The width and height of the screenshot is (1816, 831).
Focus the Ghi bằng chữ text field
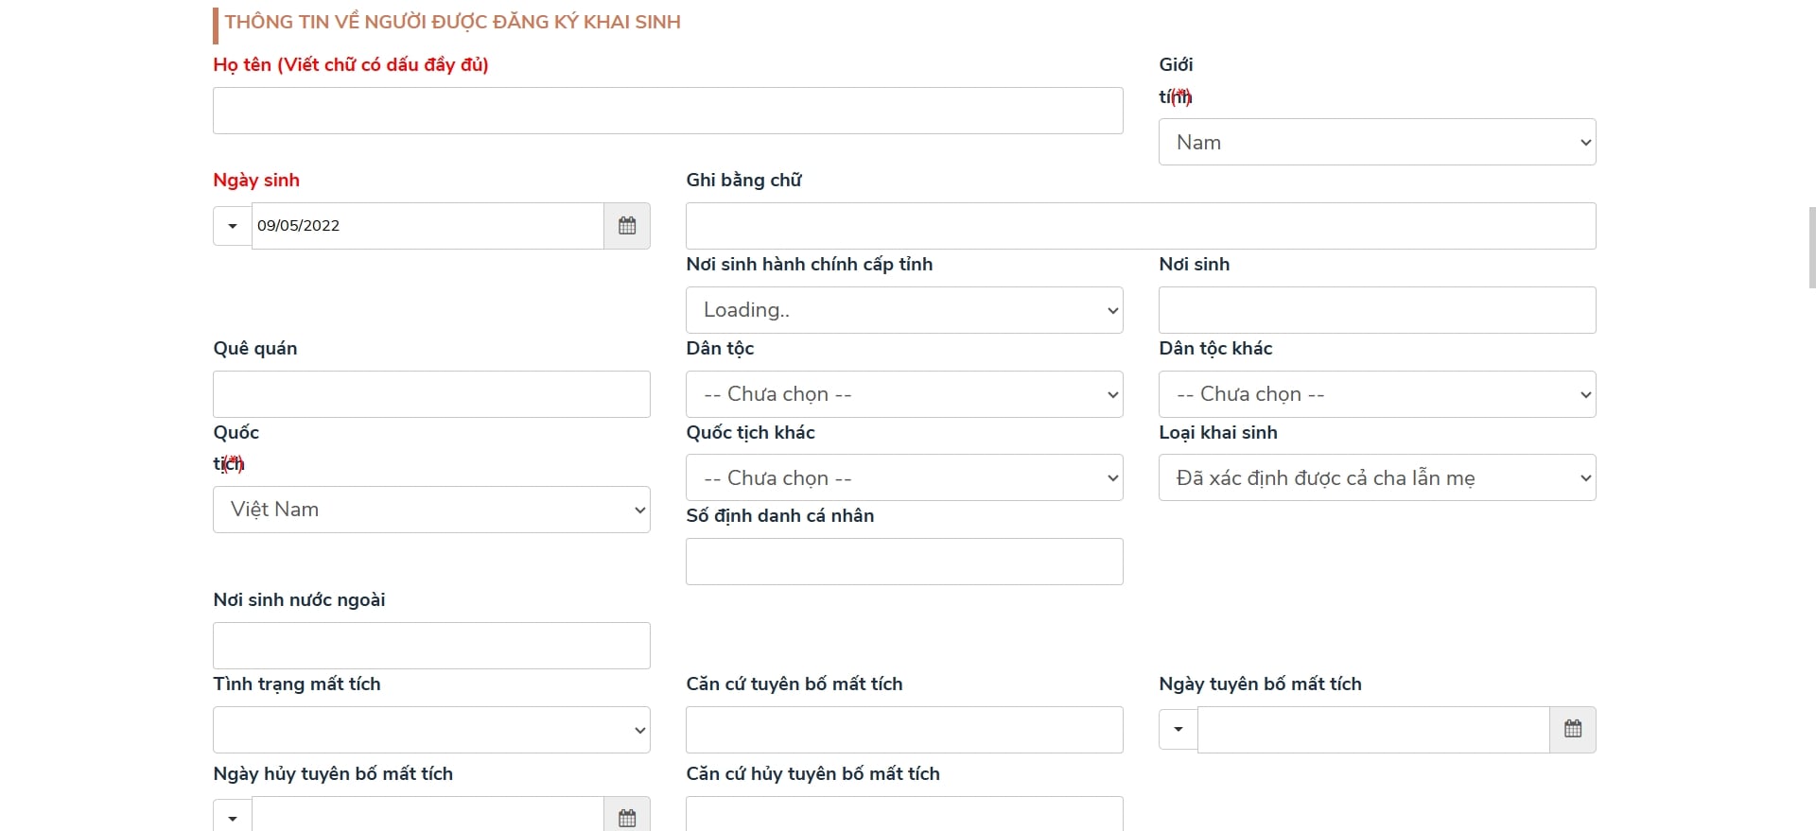tap(1140, 226)
